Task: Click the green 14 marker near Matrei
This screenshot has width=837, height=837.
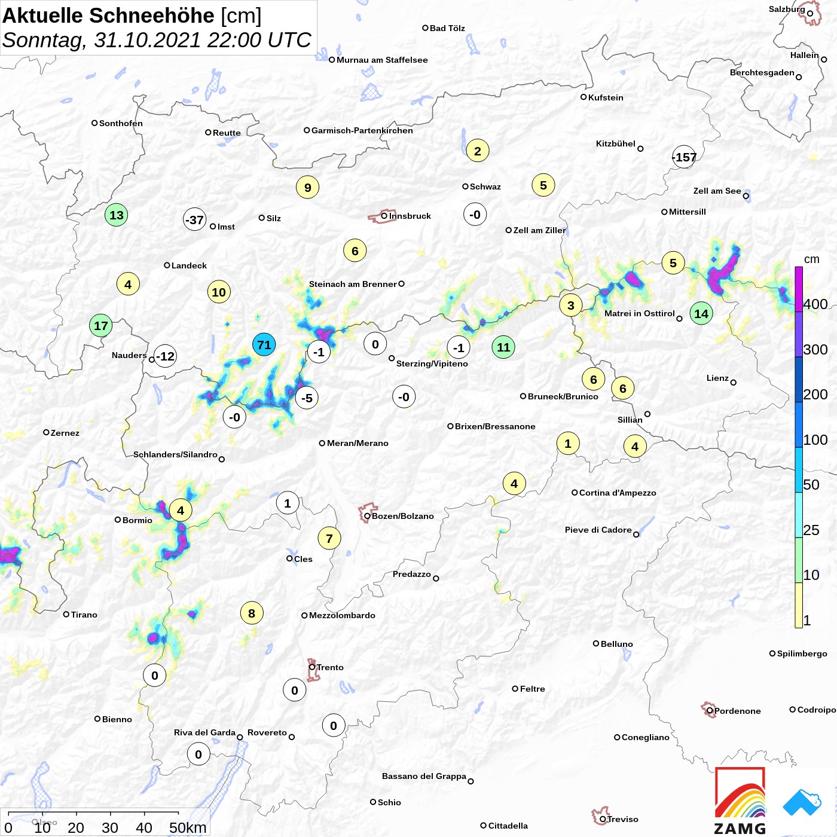Action: 701,313
